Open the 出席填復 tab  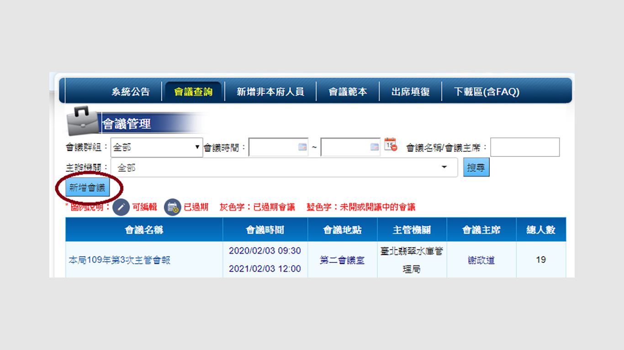click(x=410, y=92)
